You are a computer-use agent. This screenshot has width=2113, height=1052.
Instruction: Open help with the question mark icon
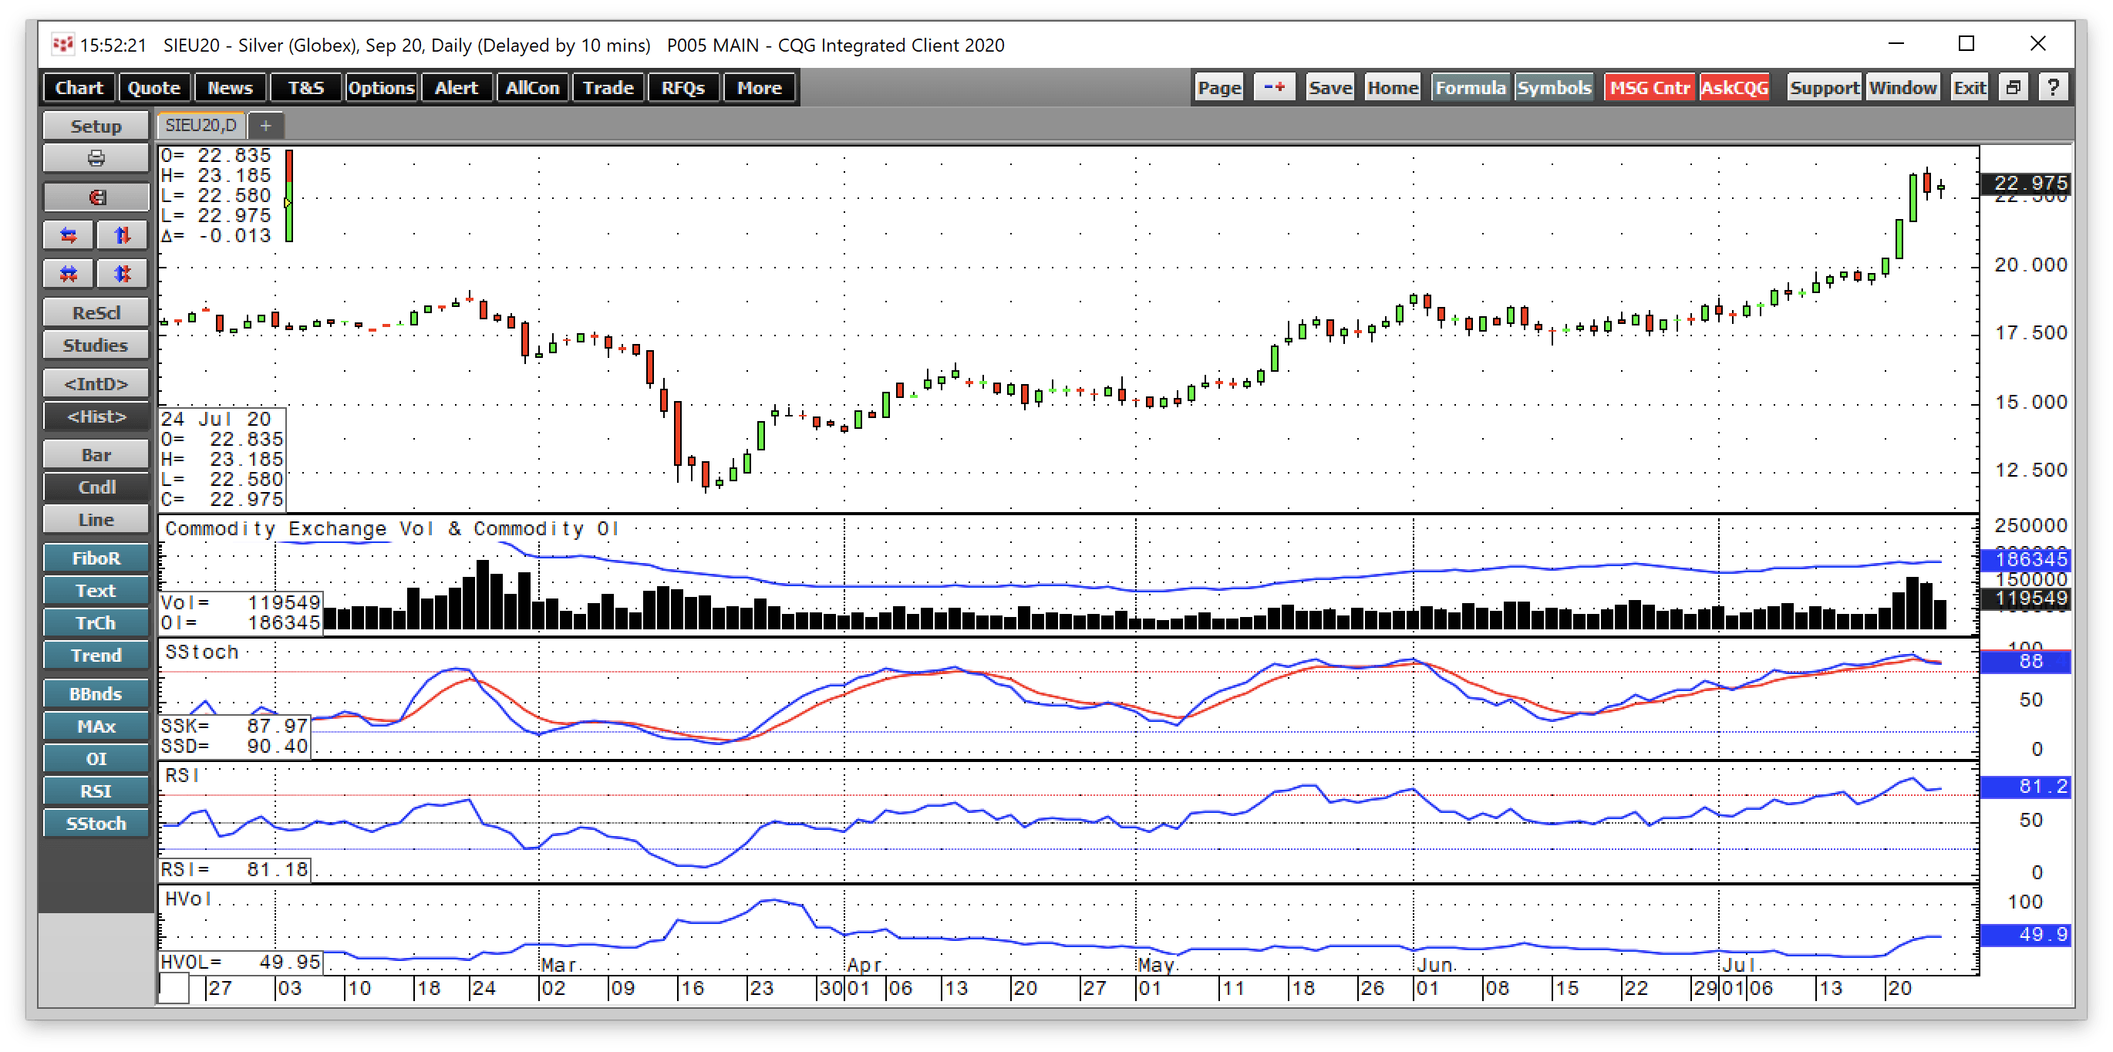coord(2052,88)
